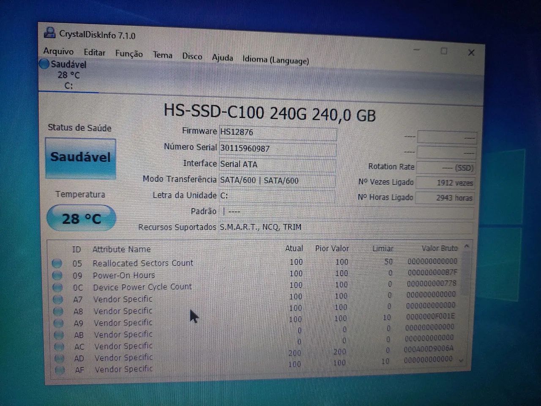This screenshot has height=406, width=541.
Task: Close the CrystalDiskInfo window
Action: 471,52
